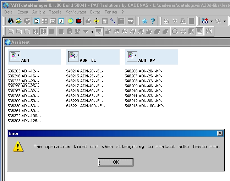Click the rotate view icon
The width and height of the screenshot is (230, 181).
(x=175, y=31)
